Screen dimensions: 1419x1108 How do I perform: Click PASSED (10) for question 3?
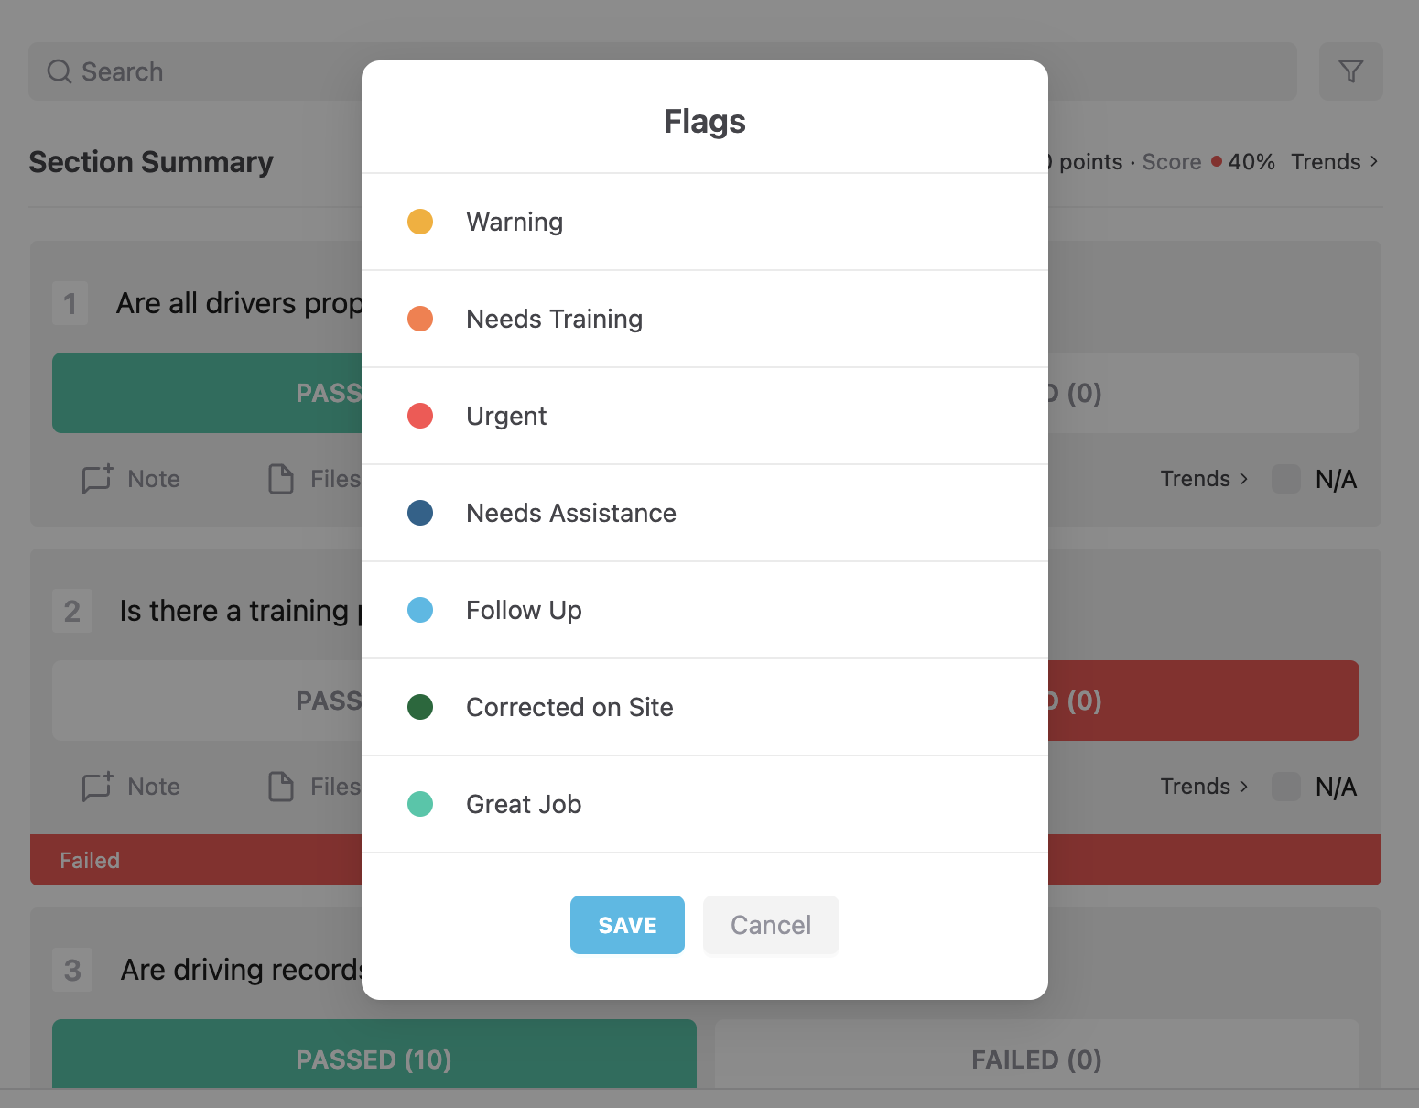[374, 1054]
